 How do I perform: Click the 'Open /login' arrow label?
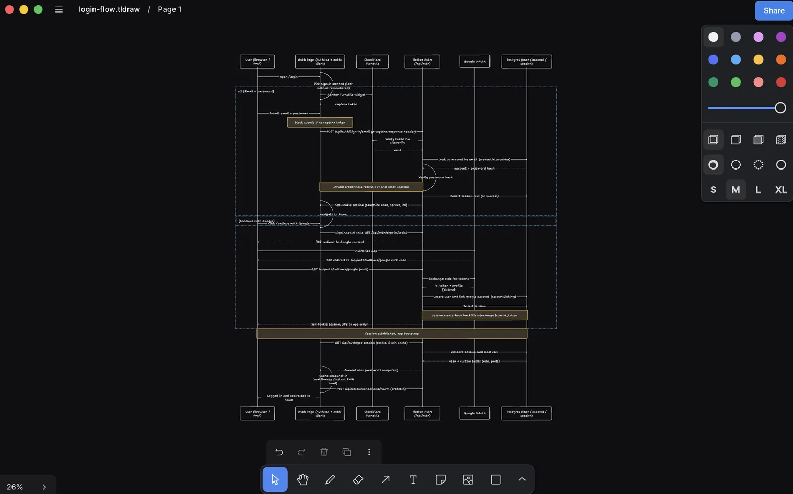click(288, 77)
